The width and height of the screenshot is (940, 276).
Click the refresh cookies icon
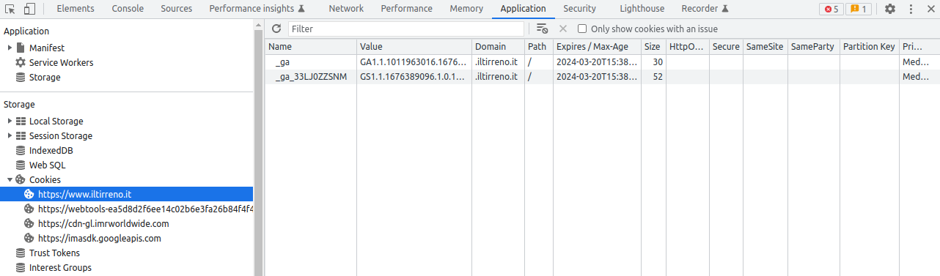coord(276,29)
